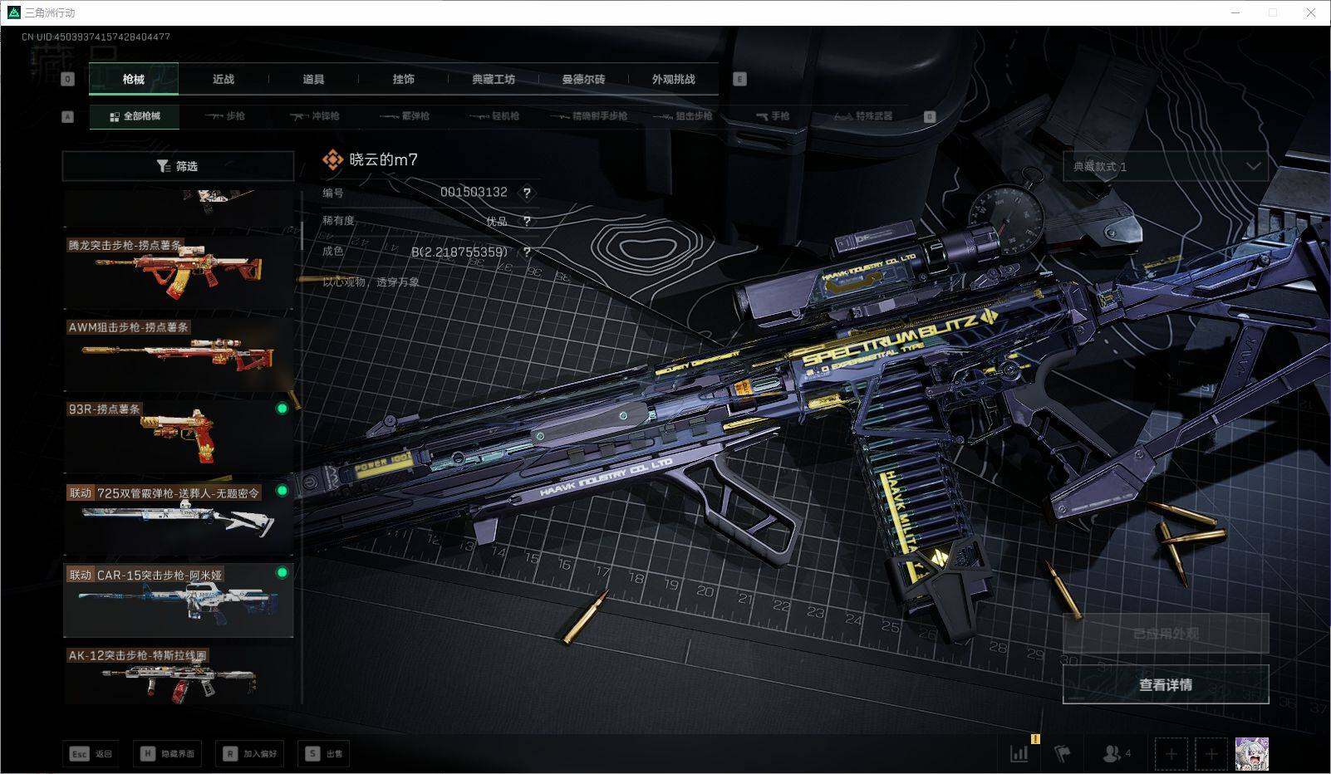Click the help icon next to 成色
The image size is (1331, 774).
pos(527,252)
